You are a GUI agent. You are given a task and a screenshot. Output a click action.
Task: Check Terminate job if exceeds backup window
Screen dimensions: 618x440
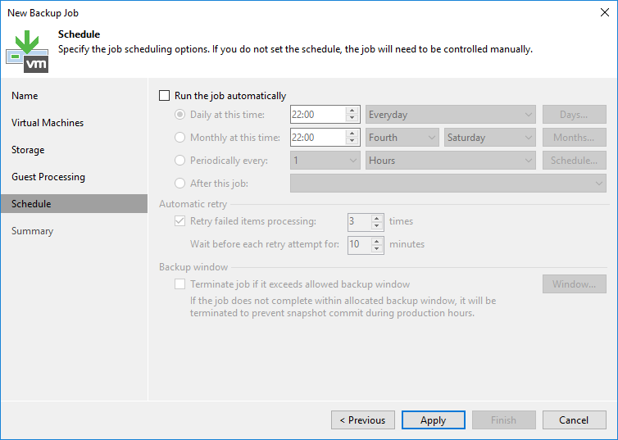point(180,284)
